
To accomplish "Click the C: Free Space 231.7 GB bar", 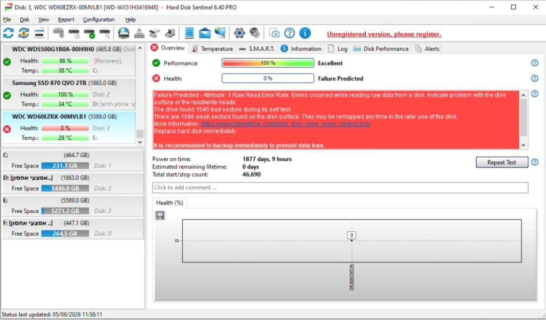I will [65, 166].
